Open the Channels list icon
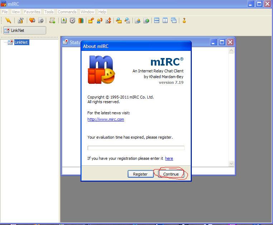The width and height of the screenshot is (273, 225). (41, 20)
